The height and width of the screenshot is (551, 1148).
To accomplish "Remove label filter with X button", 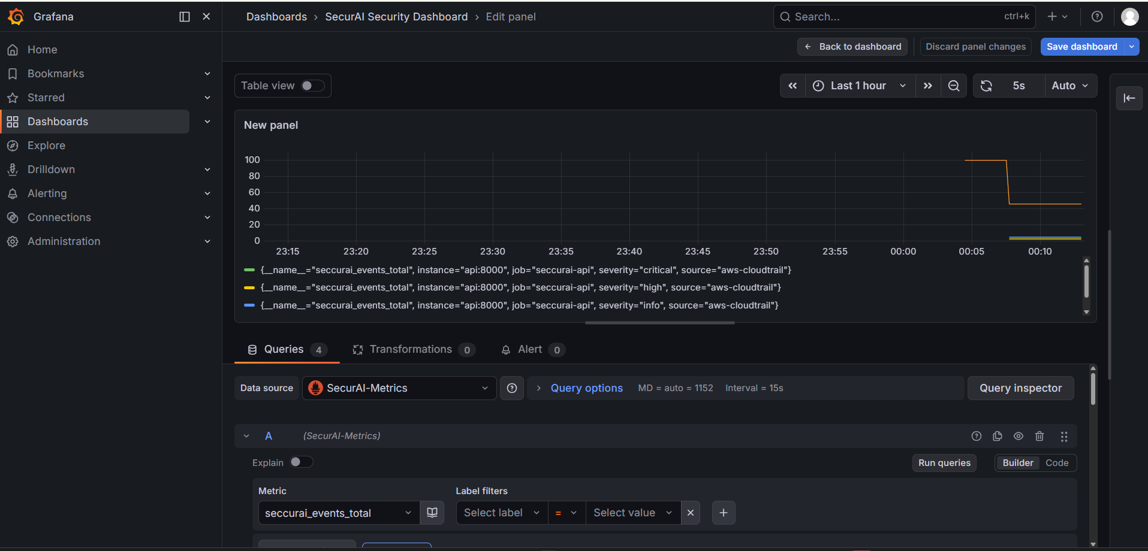I will click(x=691, y=513).
